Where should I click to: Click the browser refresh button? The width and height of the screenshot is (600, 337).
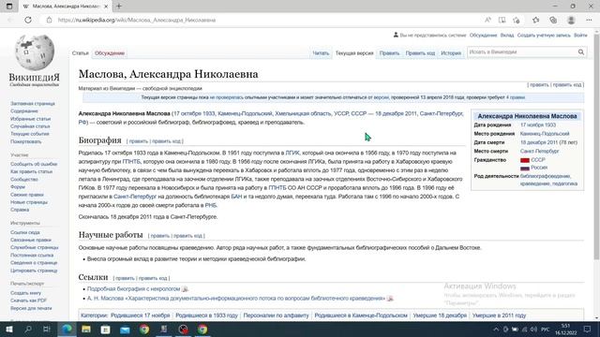tap(28, 20)
